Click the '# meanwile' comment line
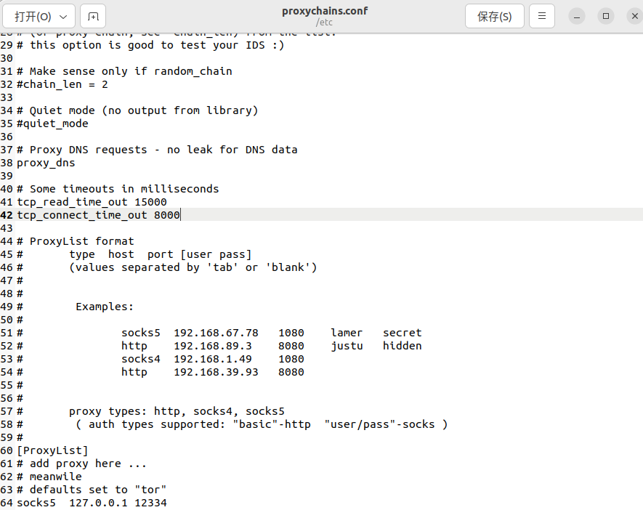This screenshot has height=510, width=643. tap(49, 477)
